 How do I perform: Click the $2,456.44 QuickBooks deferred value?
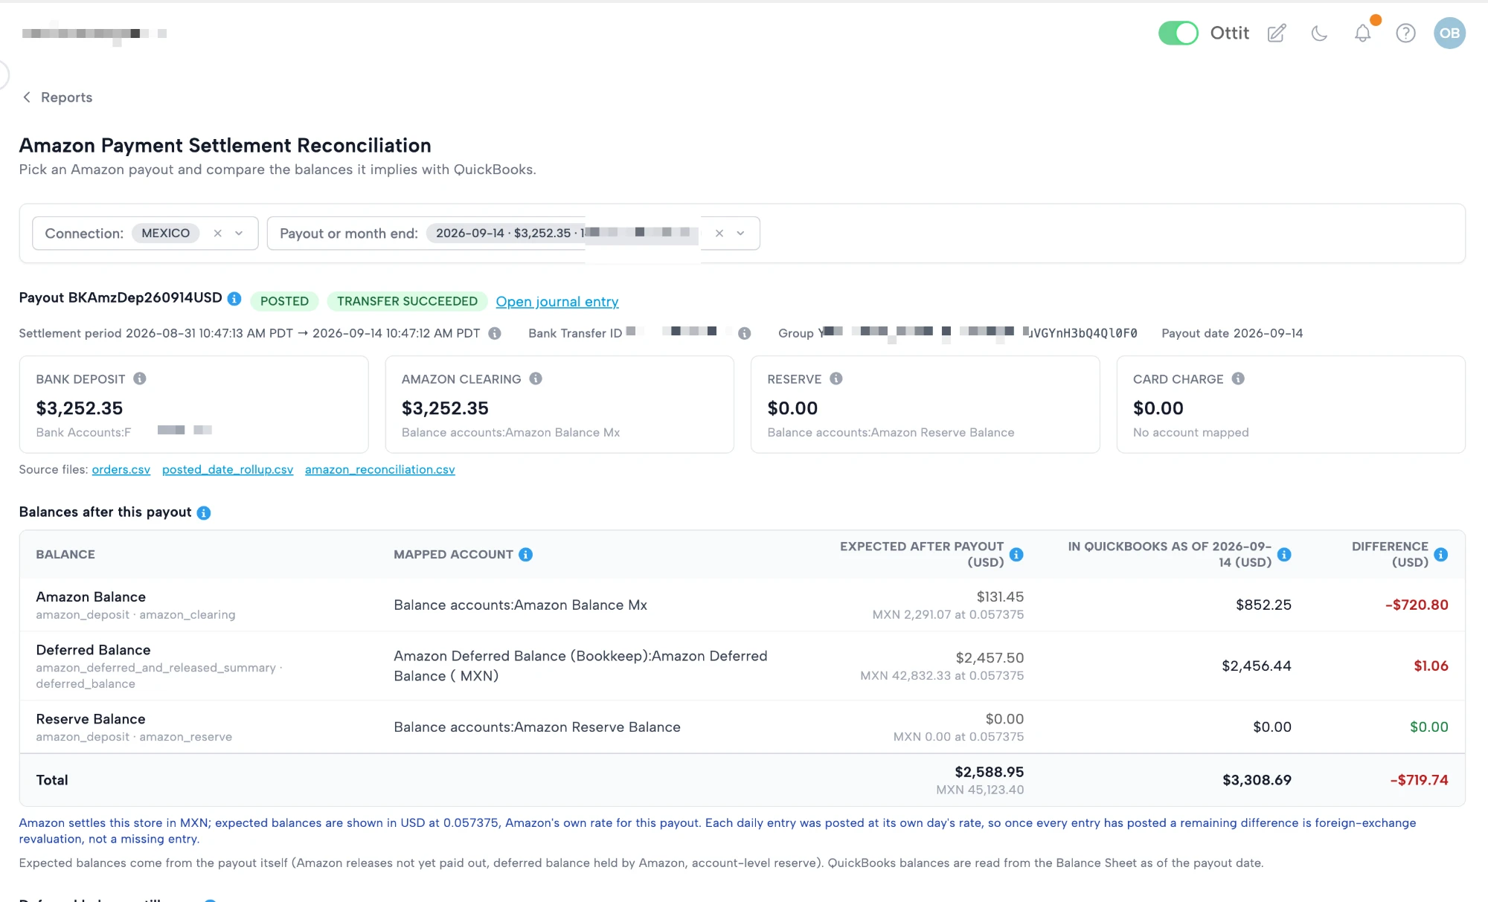(1257, 666)
